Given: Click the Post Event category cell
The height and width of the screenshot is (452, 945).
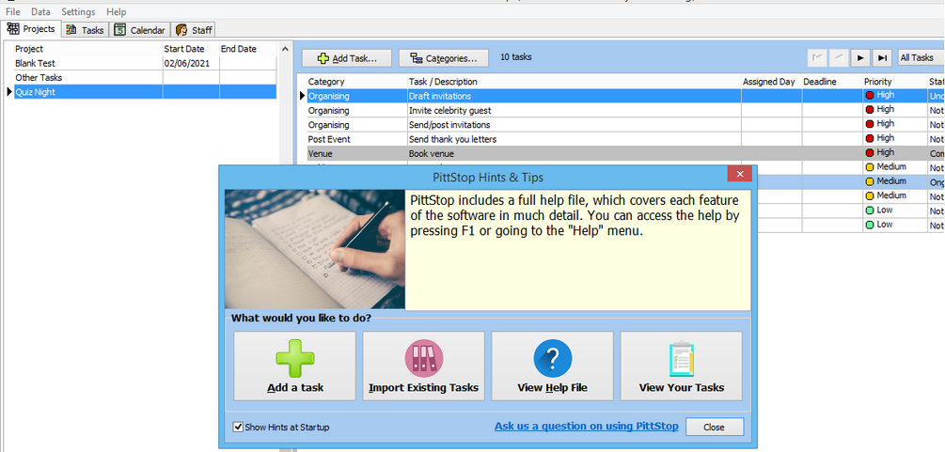Looking at the screenshot, I should click(356, 139).
